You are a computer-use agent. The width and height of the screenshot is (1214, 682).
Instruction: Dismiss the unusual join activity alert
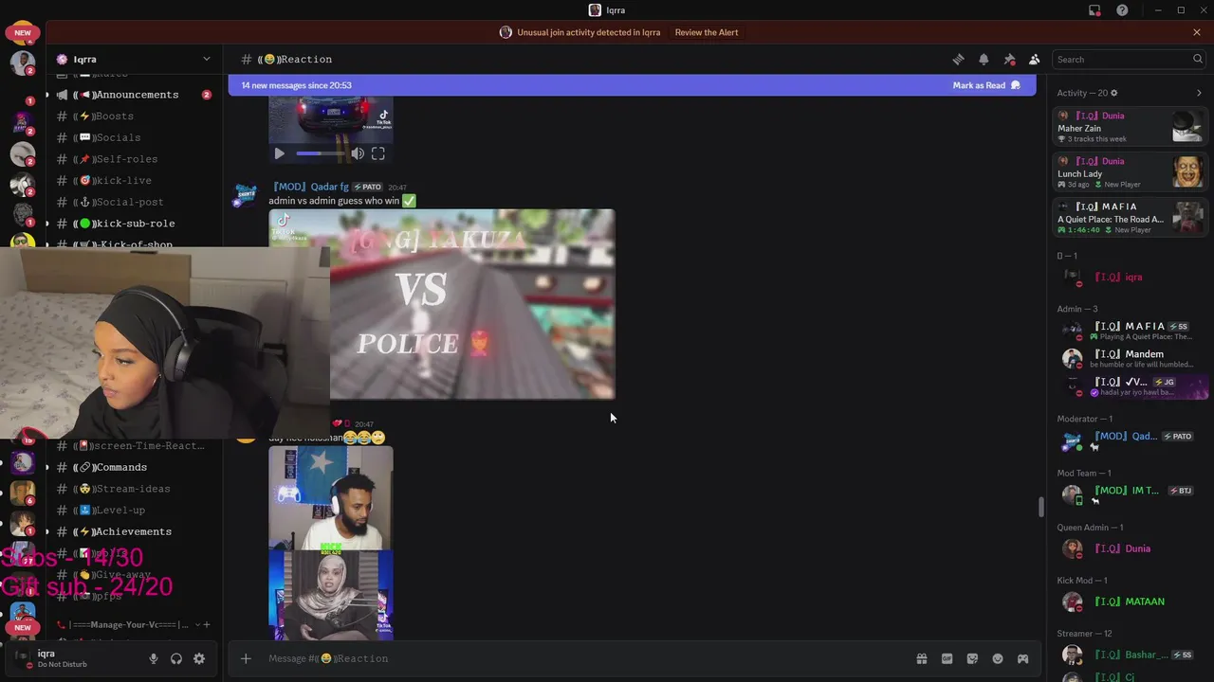coord(1197,32)
